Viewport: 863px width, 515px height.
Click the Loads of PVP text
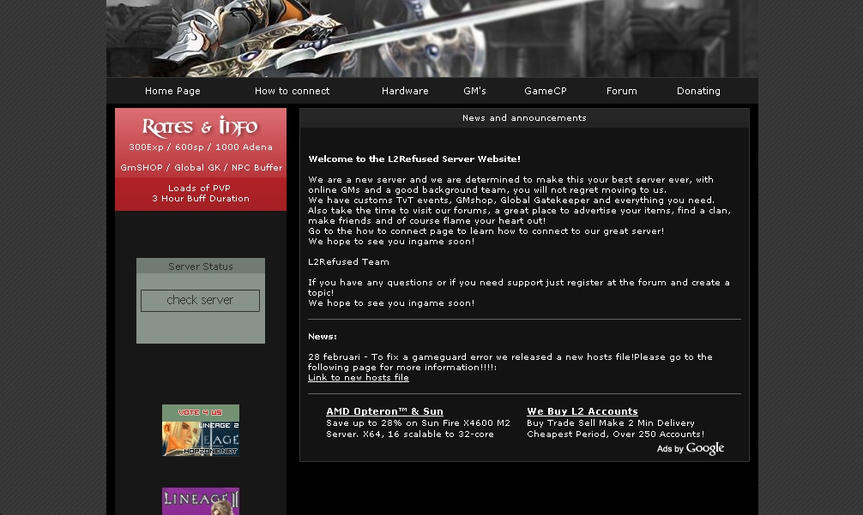(x=199, y=188)
